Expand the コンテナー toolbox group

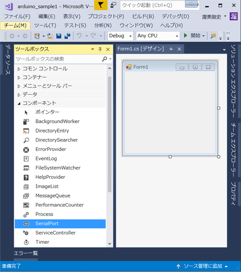[x=19, y=78]
